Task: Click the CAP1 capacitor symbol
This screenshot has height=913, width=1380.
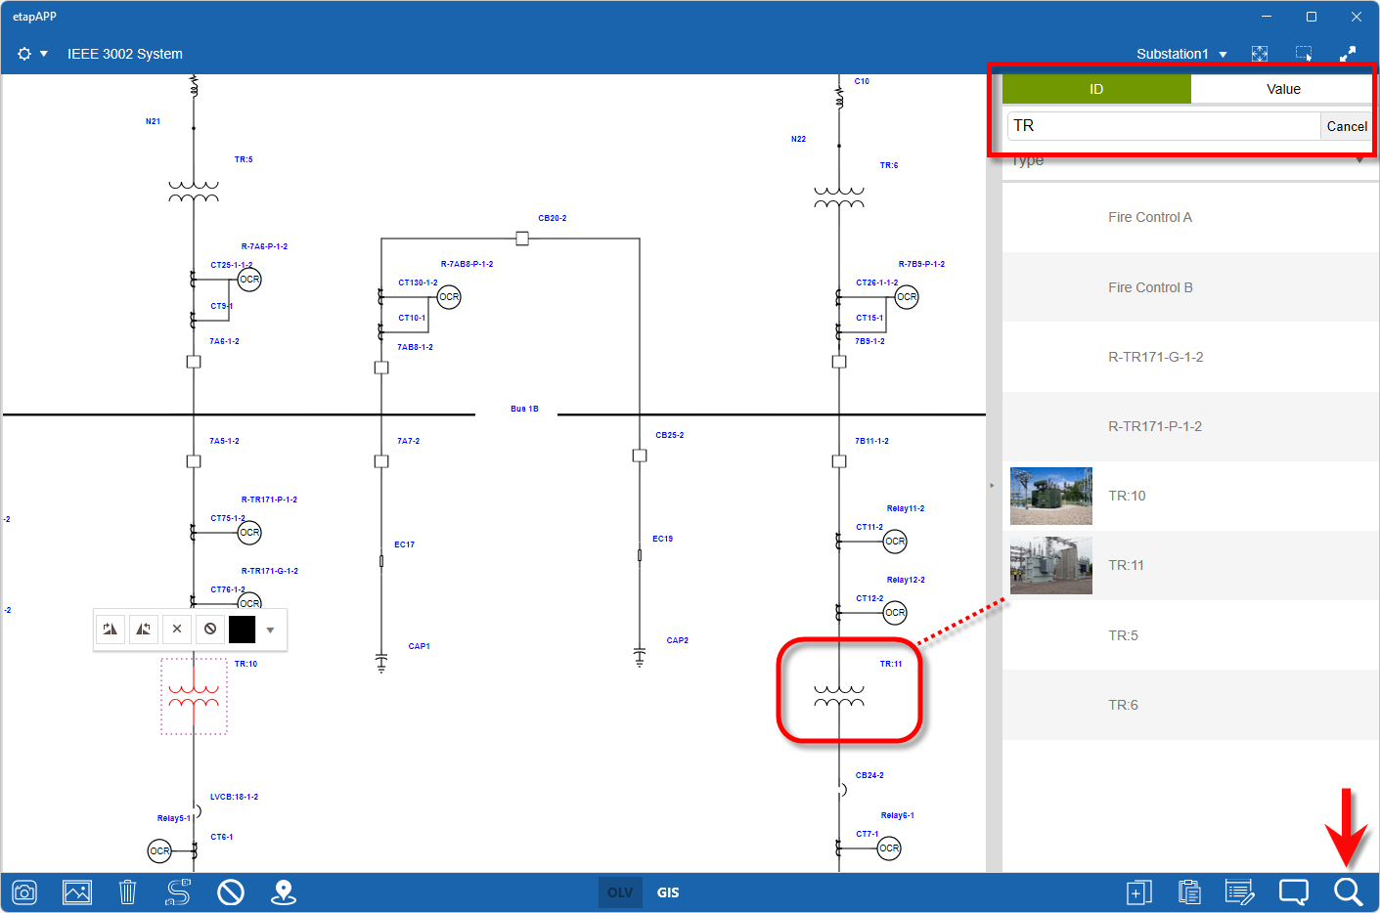Action: [381, 662]
